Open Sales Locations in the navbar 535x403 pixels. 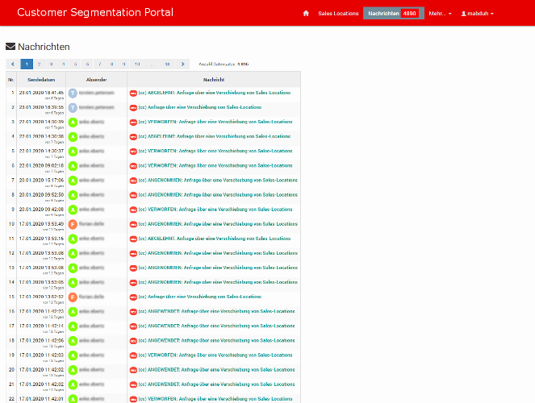click(x=338, y=14)
